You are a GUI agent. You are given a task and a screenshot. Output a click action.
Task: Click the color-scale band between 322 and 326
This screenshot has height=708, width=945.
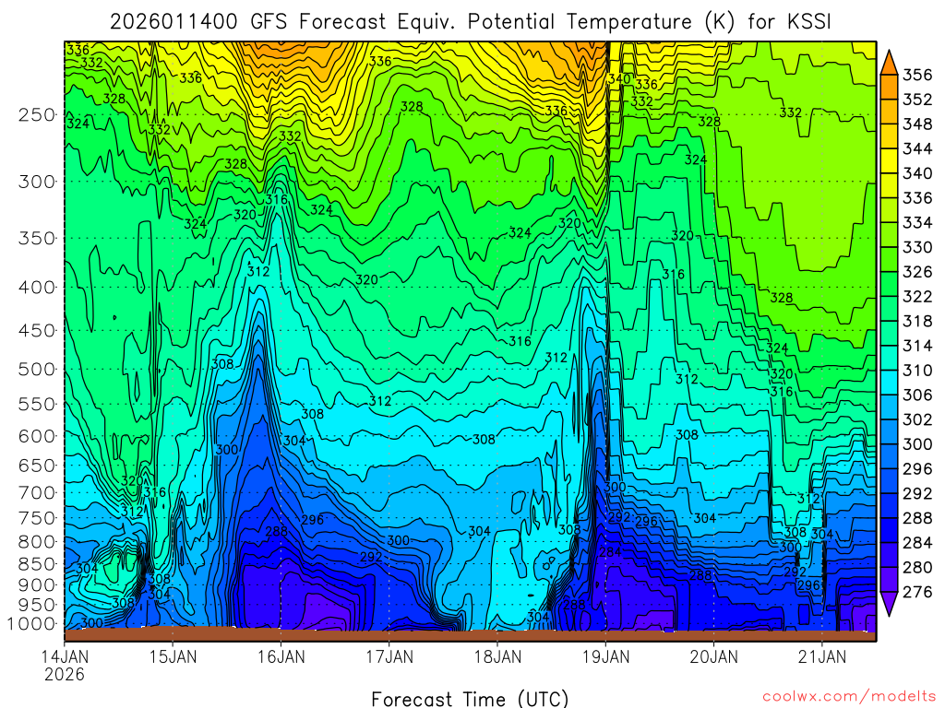coord(889,284)
